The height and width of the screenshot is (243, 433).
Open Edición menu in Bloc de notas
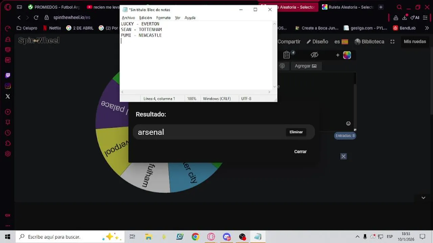[x=145, y=18]
